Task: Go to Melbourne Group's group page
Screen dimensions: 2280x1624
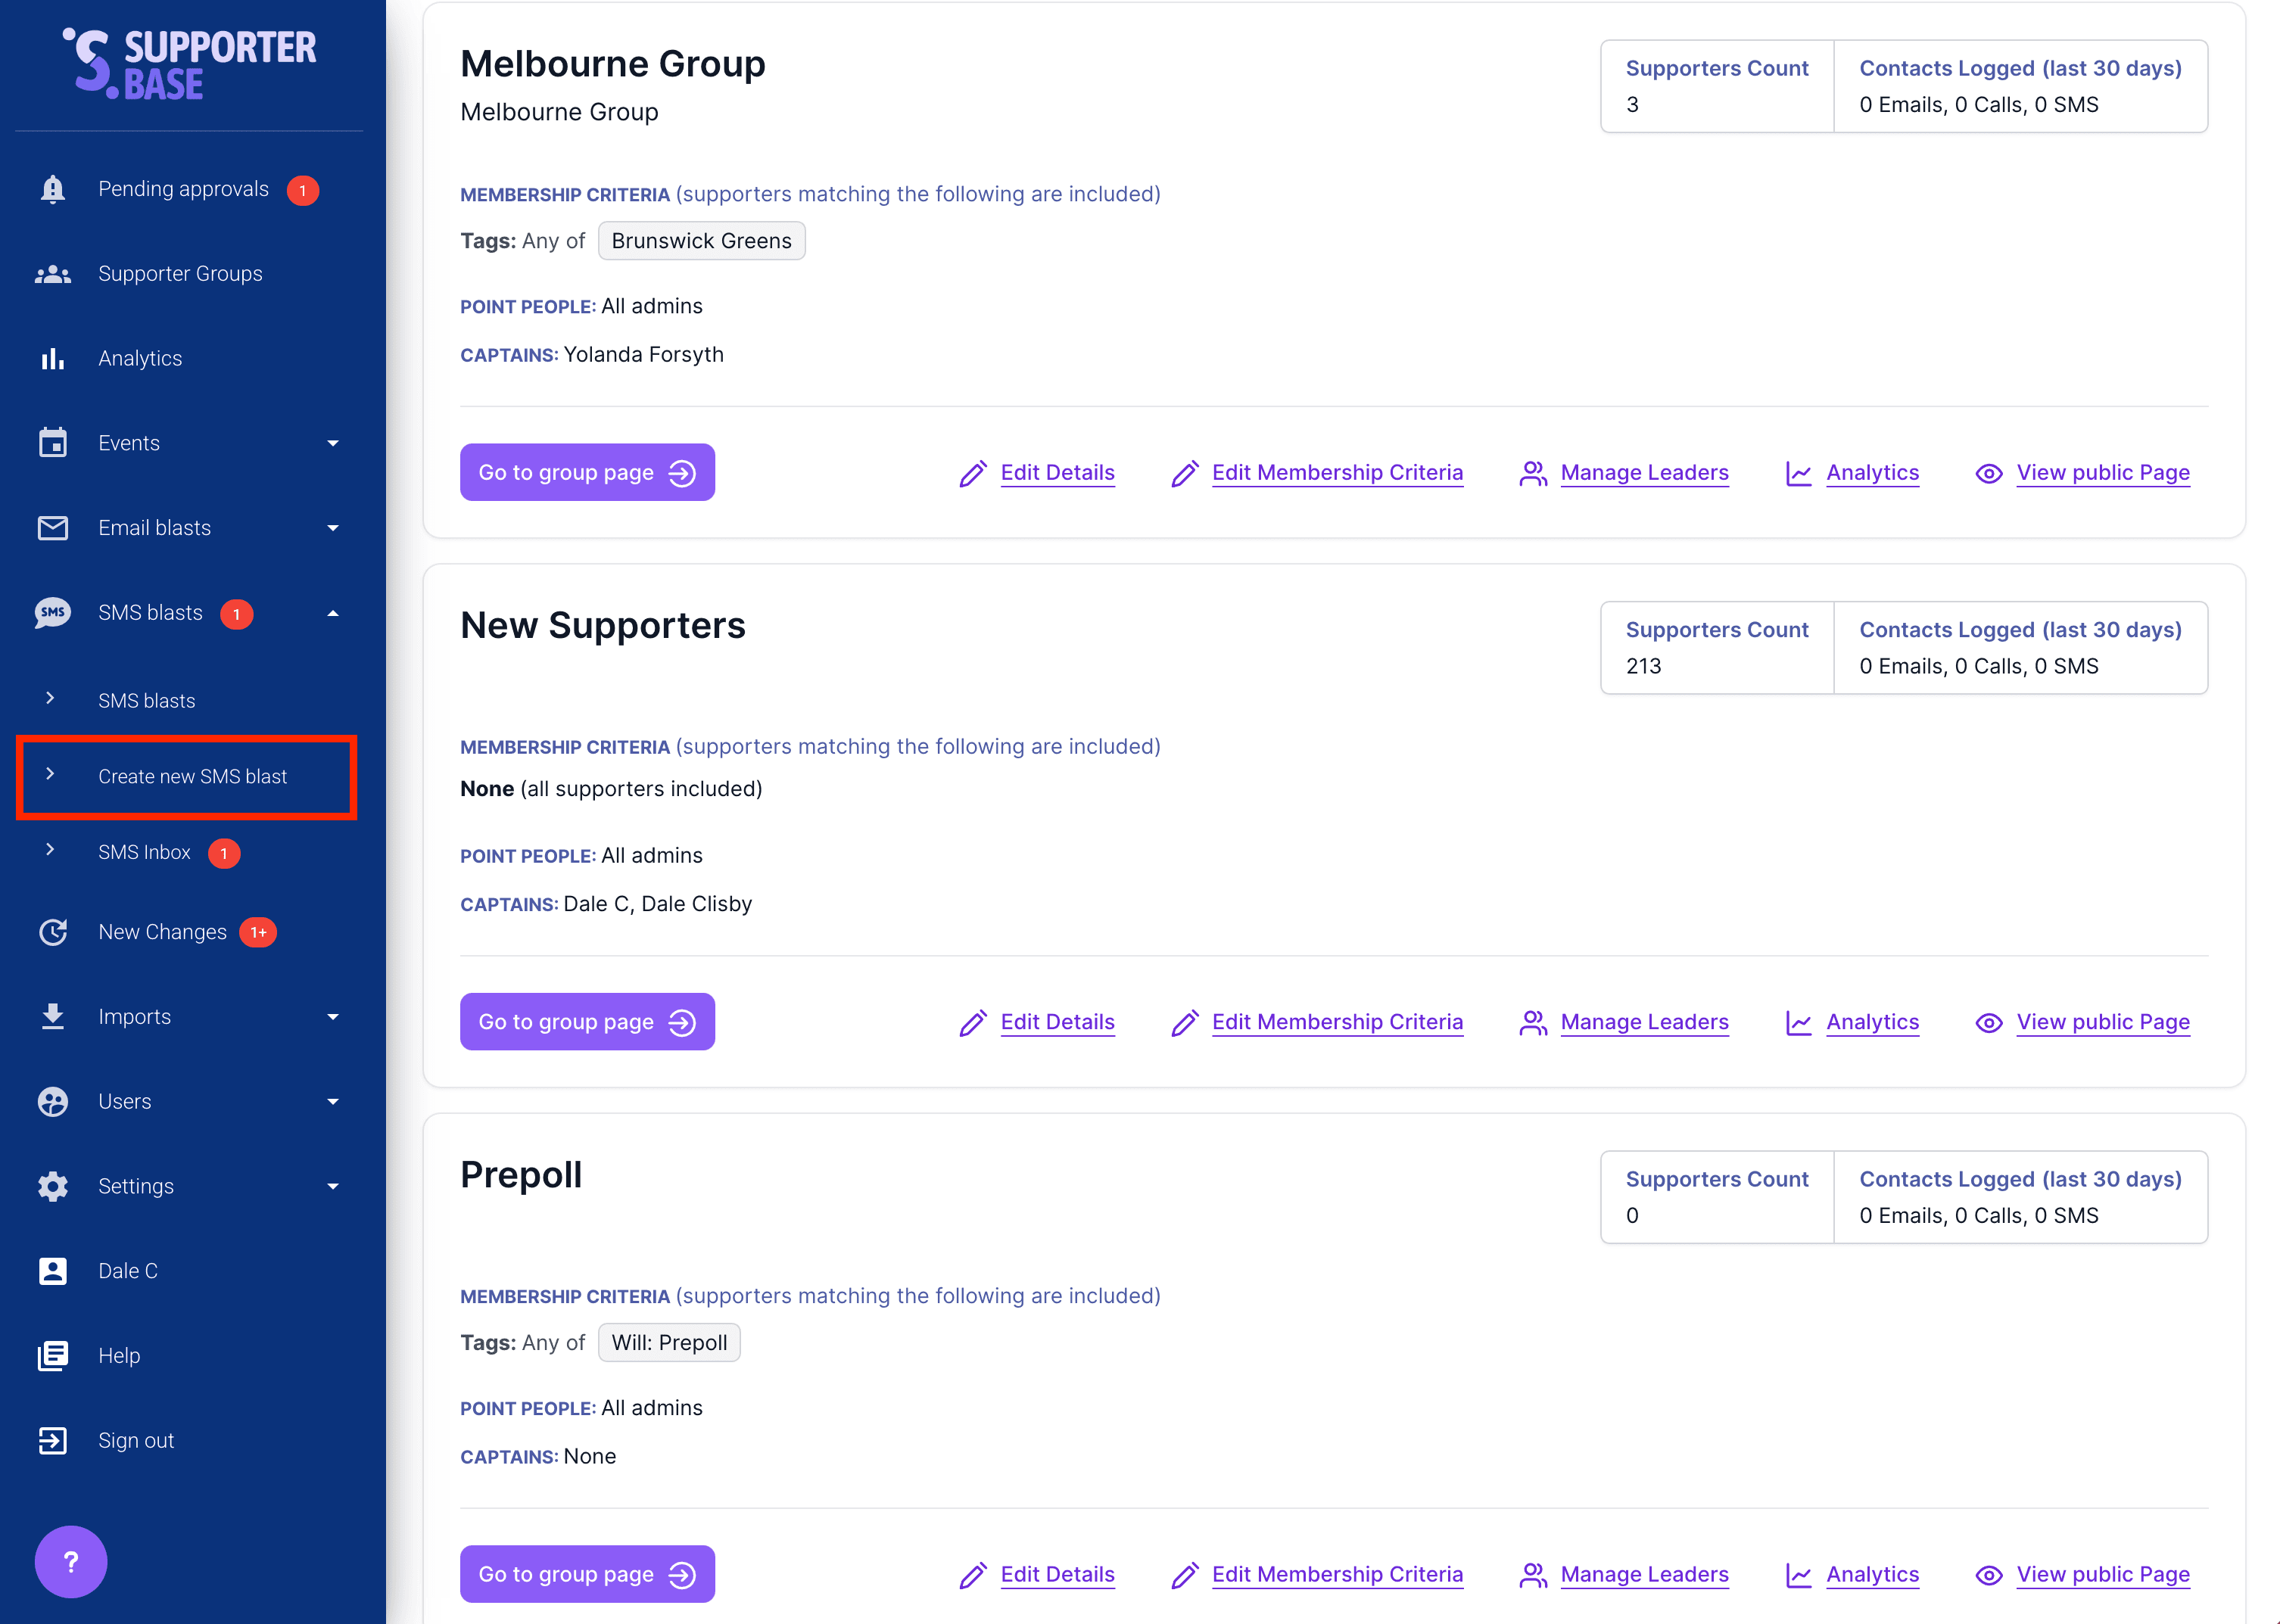Action: (x=587, y=473)
